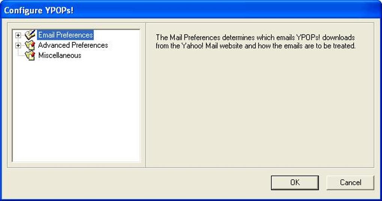Click the Configure YPOPs! title bar text
The height and width of the screenshot is (201, 382).
[39, 11]
